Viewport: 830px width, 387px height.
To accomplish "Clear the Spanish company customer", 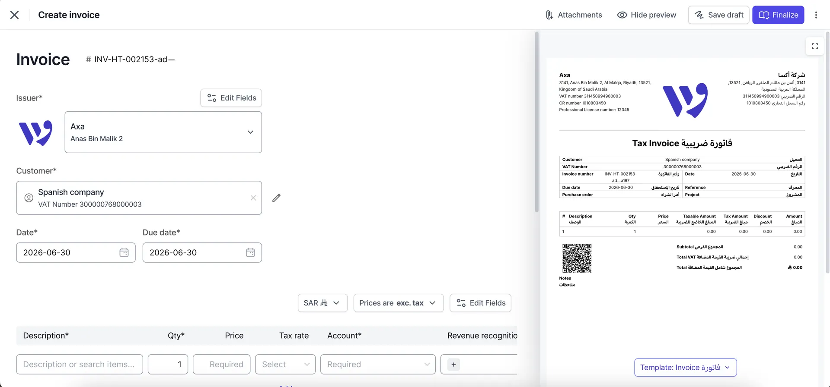I will point(253,198).
